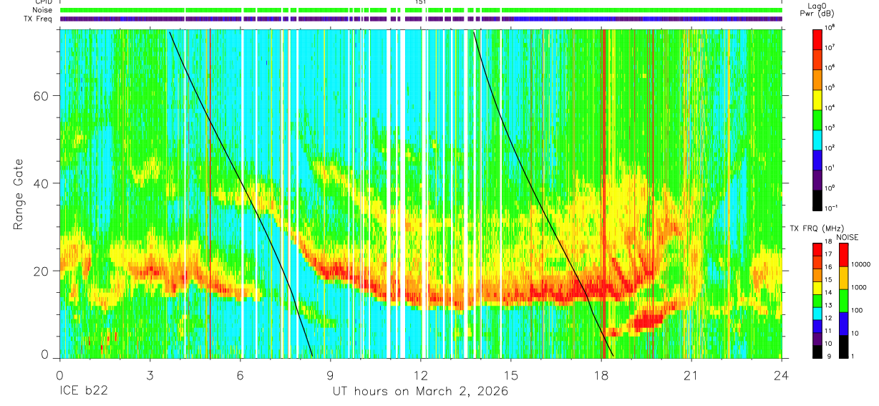Click the 12 hour tick on the time axis
This screenshot has width=879, height=406.
click(x=420, y=374)
